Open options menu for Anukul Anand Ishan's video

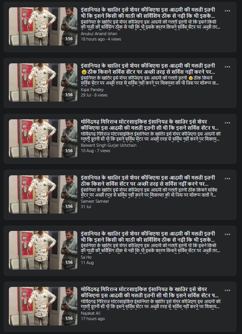pyautogui.click(x=227, y=11)
